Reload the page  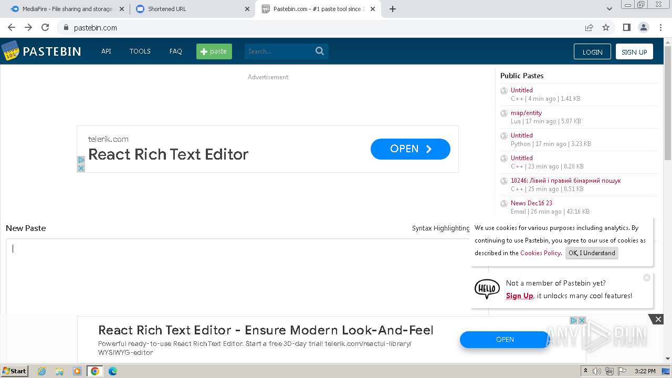pyautogui.click(x=45, y=27)
